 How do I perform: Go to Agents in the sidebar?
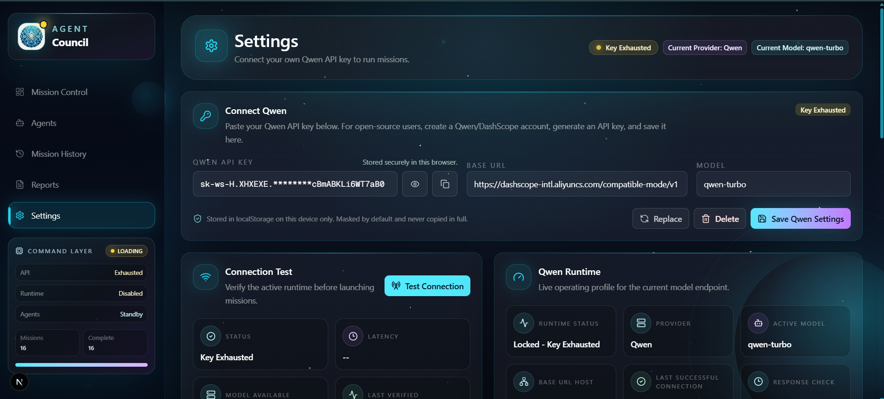pyautogui.click(x=82, y=123)
